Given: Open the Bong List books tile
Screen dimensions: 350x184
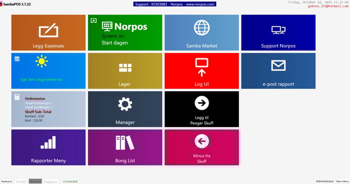Looking at the screenshot, I should (125, 148).
